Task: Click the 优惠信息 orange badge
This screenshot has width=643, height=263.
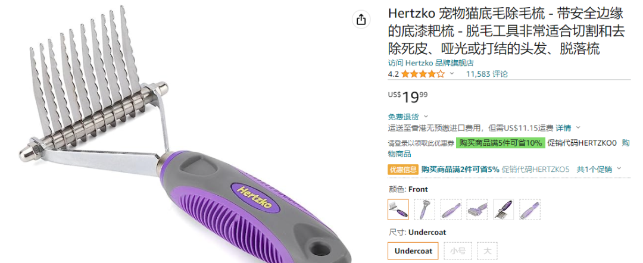Action: click(x=403, y=169)
